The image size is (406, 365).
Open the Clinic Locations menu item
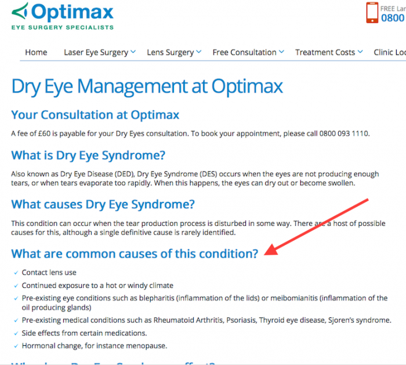click(390, 52)
